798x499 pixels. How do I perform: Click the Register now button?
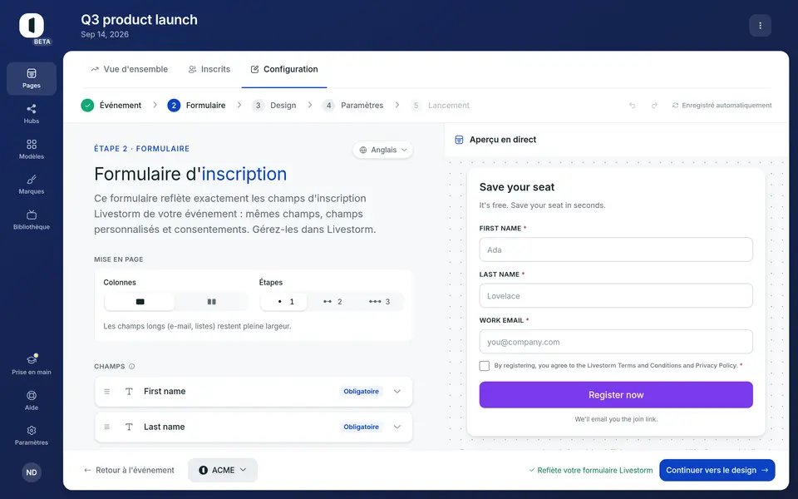pos(616,394)
